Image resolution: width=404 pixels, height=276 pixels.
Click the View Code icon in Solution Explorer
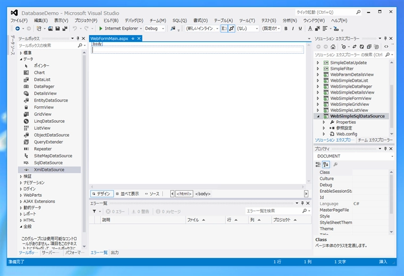tap(386, 47)
